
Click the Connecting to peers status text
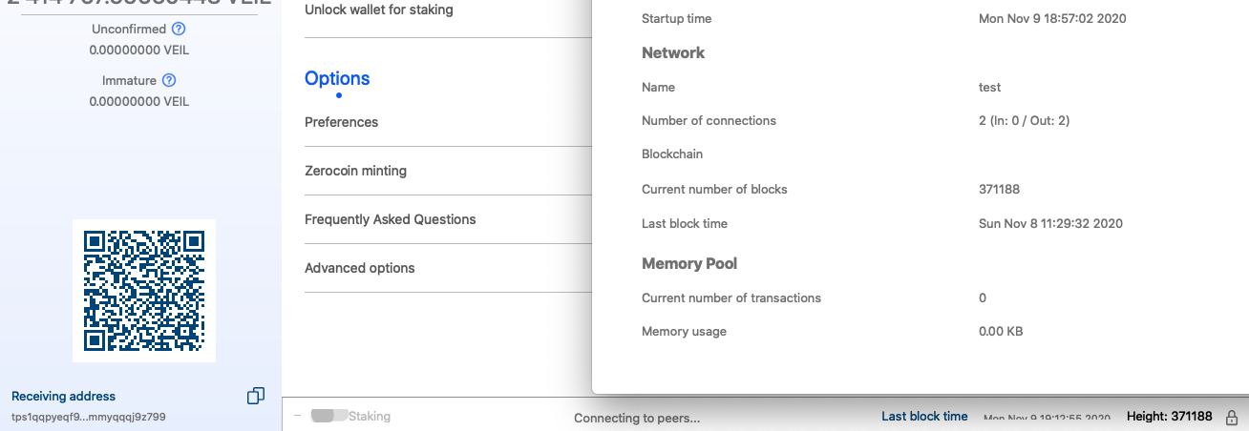(x=637, y=418)
